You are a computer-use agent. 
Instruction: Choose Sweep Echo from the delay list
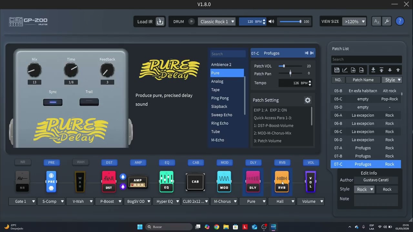[x=227, y=115]
